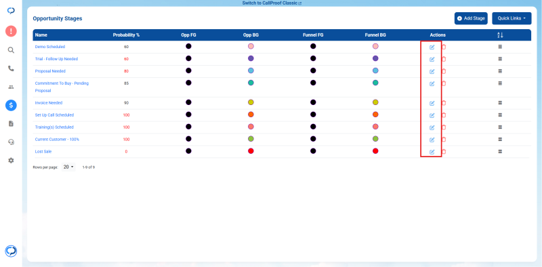The image size is (542, 267).
Task: Click the reorder handle for Demo Scheduled
Action: [x=500, y=47]
